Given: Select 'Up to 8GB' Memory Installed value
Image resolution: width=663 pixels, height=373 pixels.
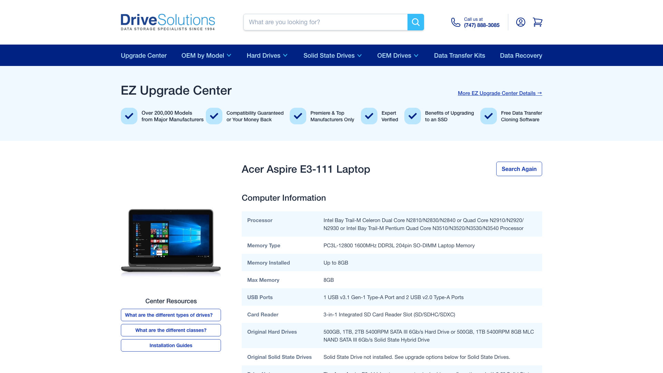Looking at the screenshot, I should (336, 263).
